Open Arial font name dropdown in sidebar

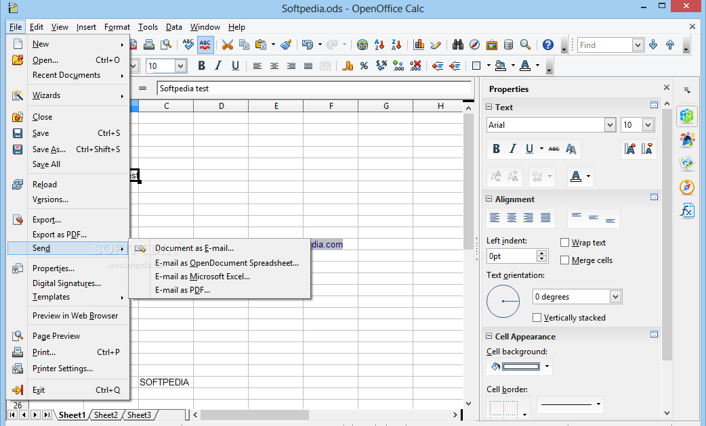point(610,125)
